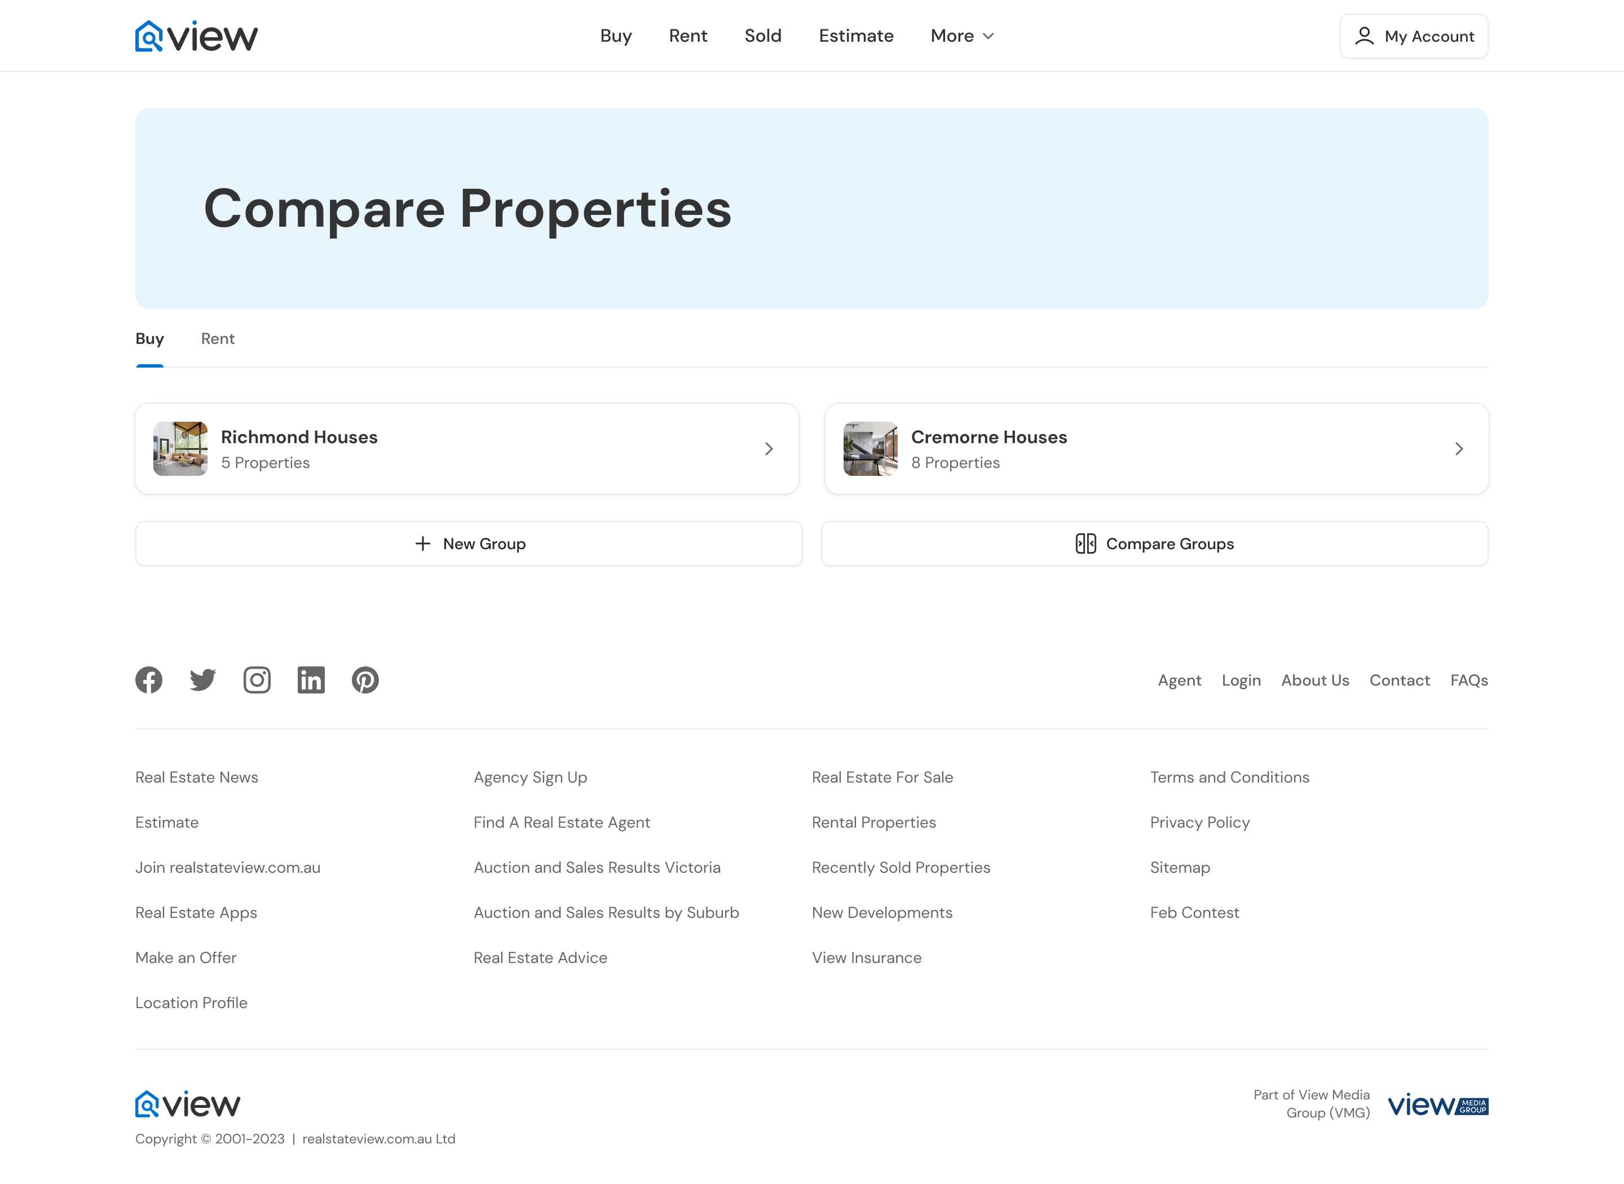Open Richmond Houses group chevron
This screenshot has height=1184, width=1624.
tap(768, 449)
